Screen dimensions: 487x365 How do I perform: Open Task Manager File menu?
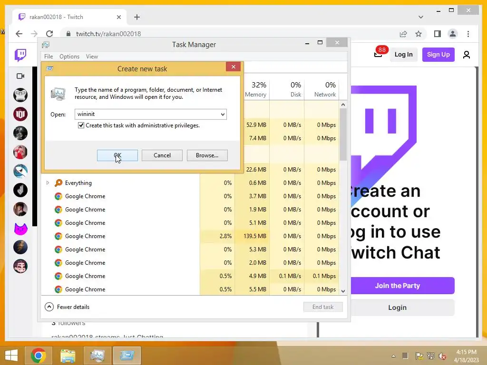tap(49, 57)
